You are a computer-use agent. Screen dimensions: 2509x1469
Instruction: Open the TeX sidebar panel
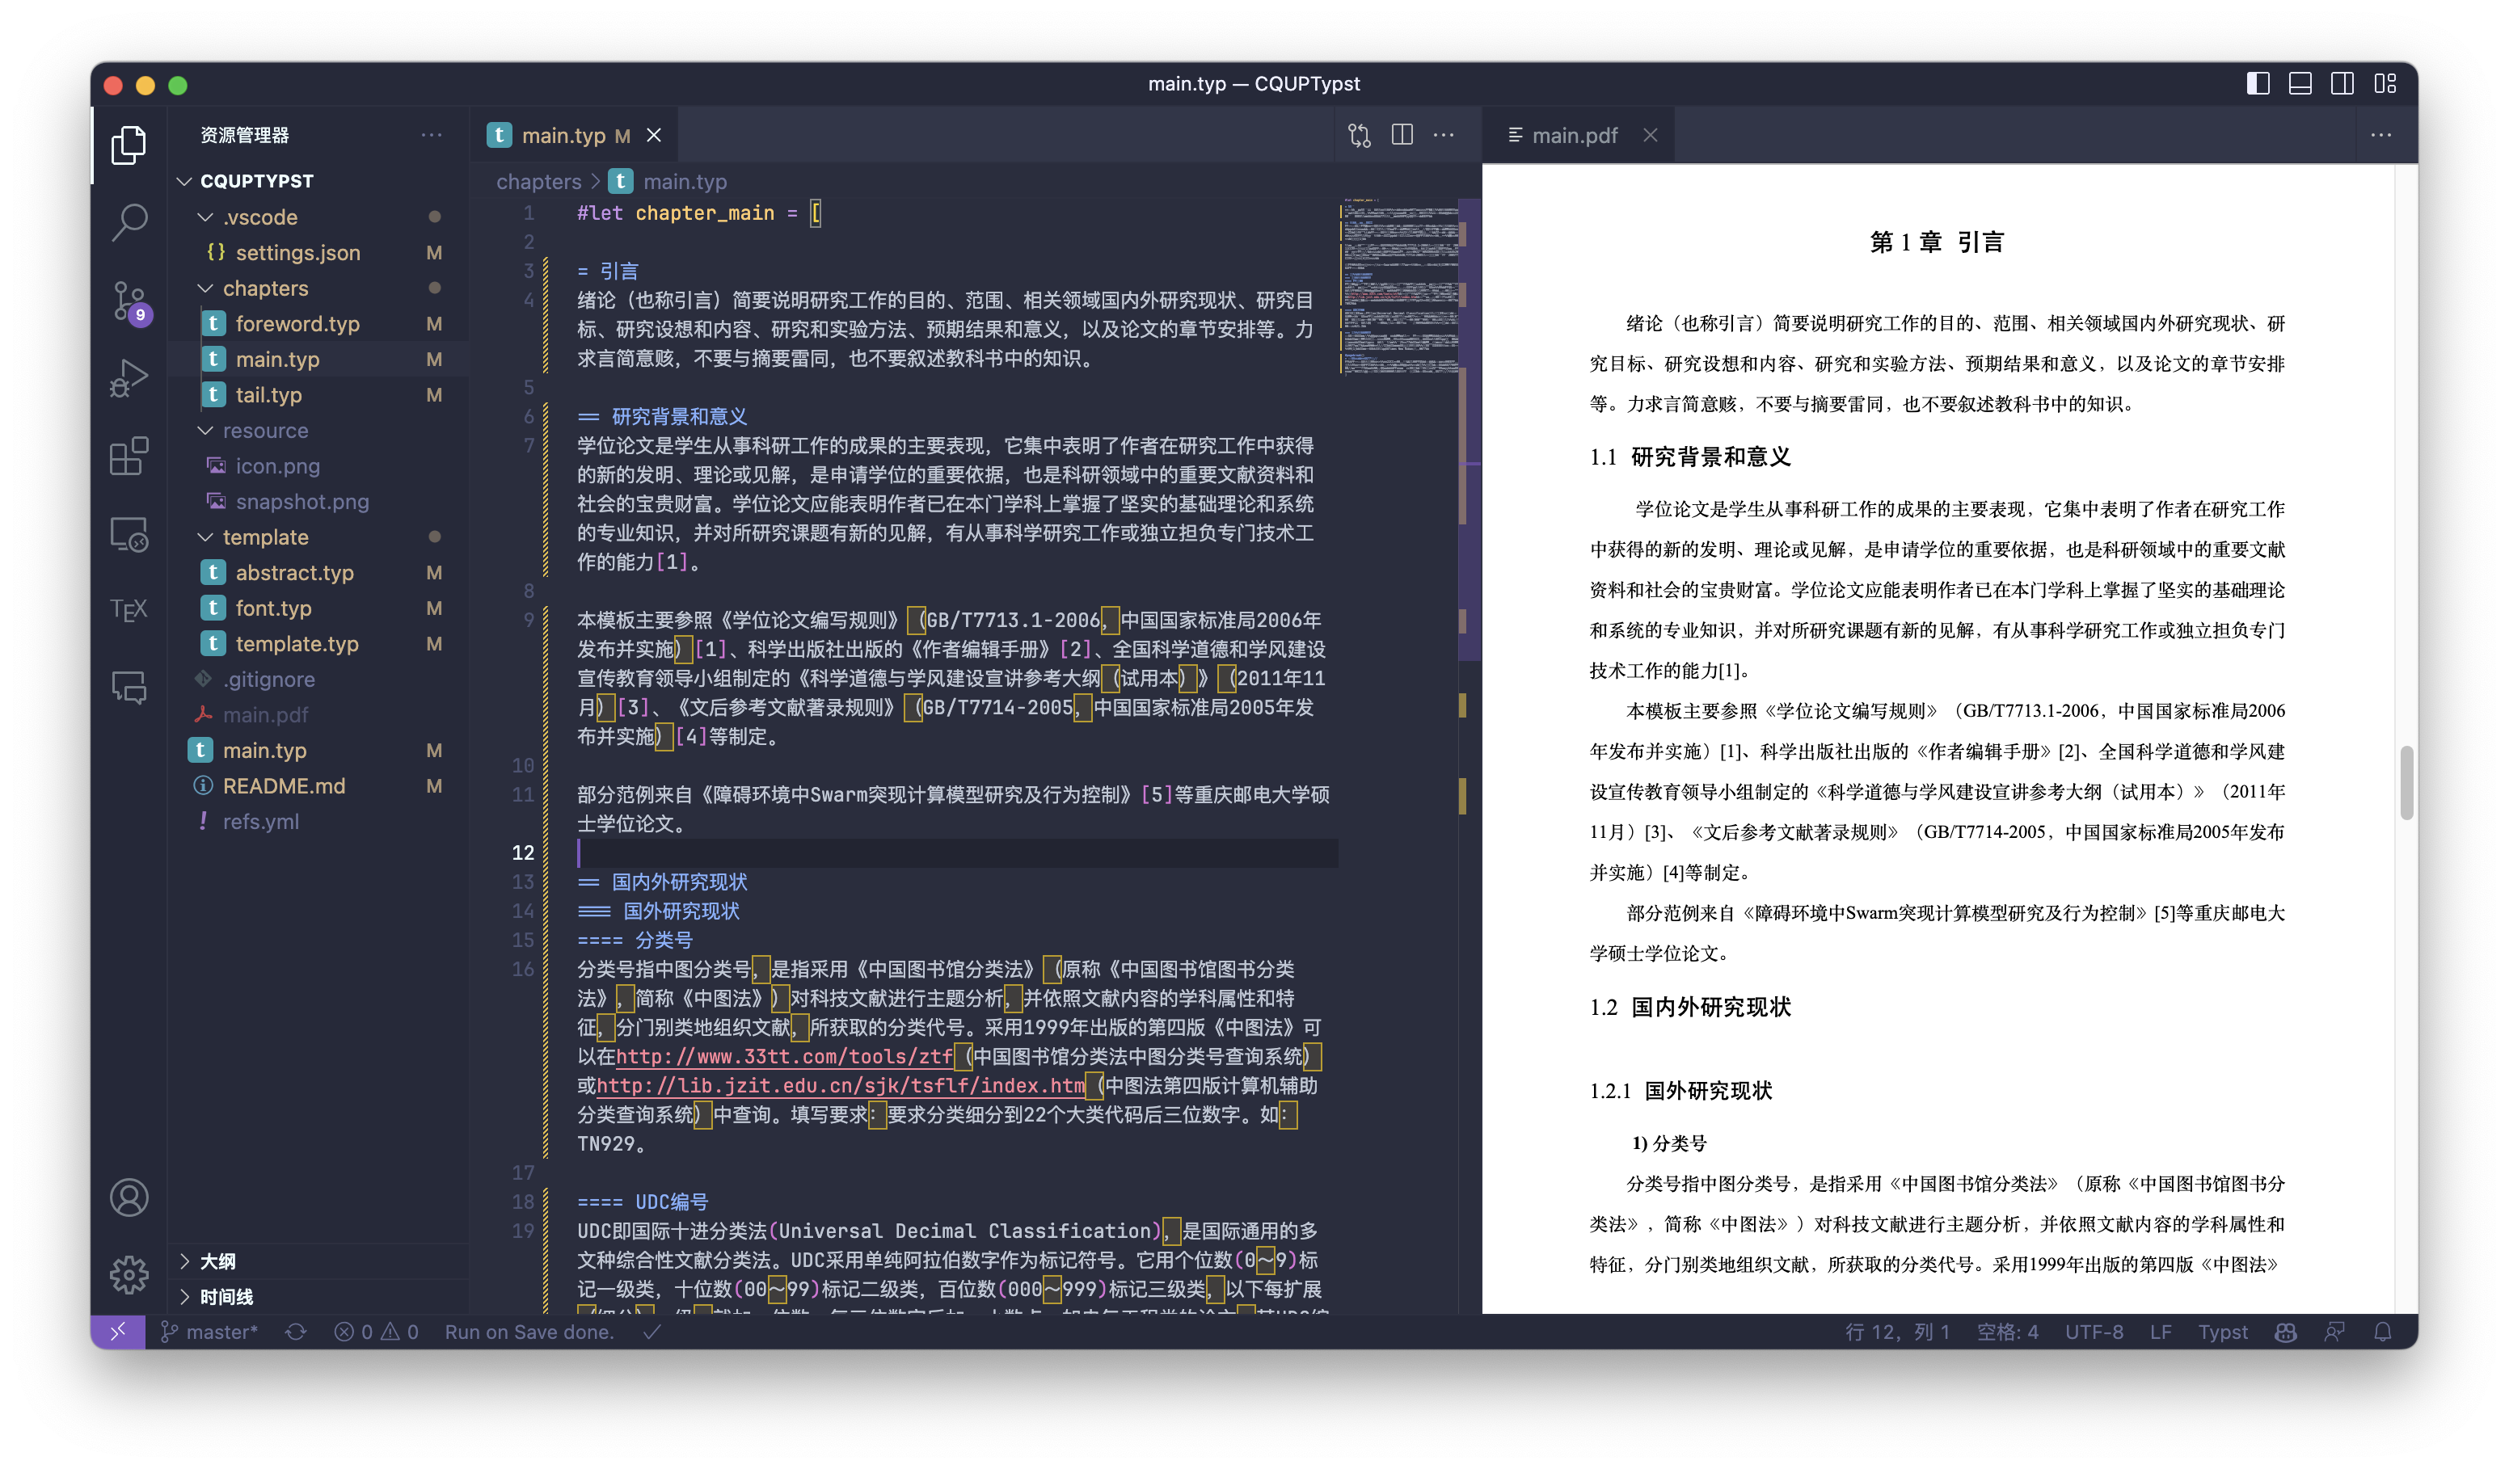tap(129, 609)
